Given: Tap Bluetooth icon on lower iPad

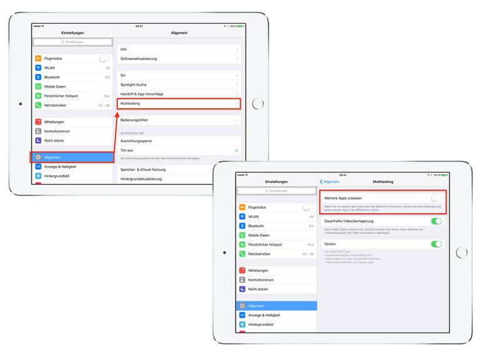Looking at the screenshot, I should [242, 226].
